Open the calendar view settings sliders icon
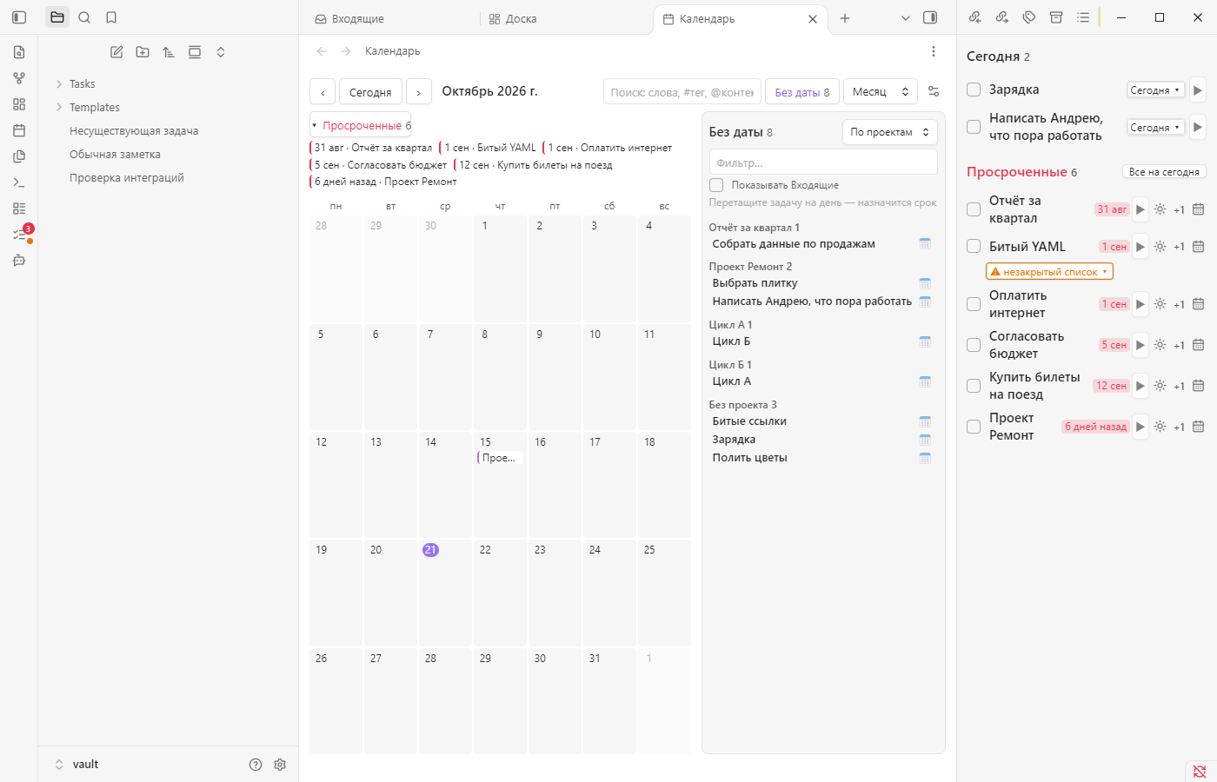Image resolution: width=1217 pixels, height=782 pixels. coord(934,92)
